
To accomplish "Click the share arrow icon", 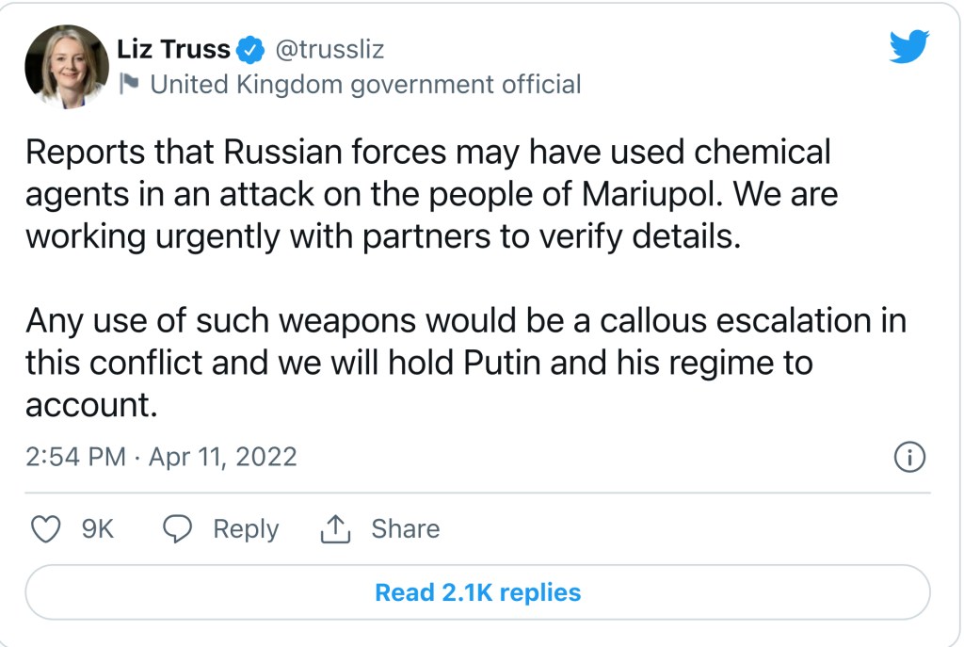I will [335, 530].
